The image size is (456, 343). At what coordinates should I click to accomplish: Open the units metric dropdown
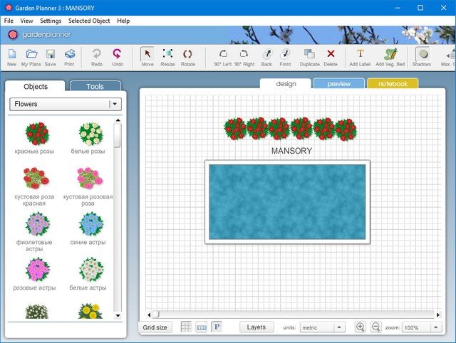(323, 327)
